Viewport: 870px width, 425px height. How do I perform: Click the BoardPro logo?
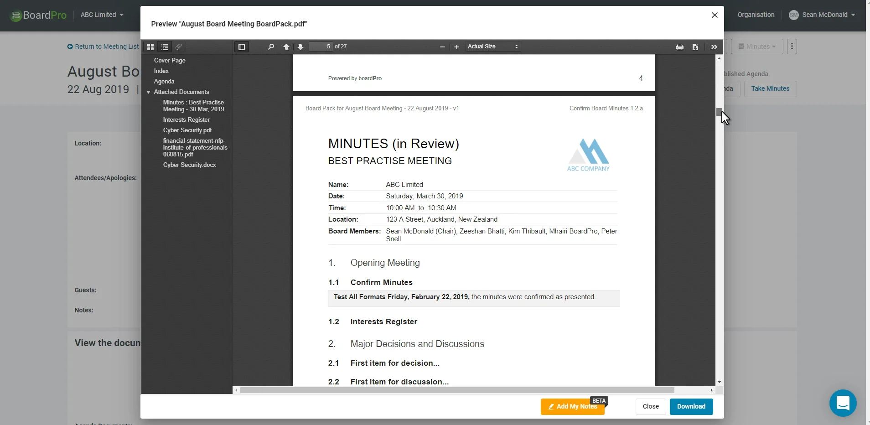[39, 15]
